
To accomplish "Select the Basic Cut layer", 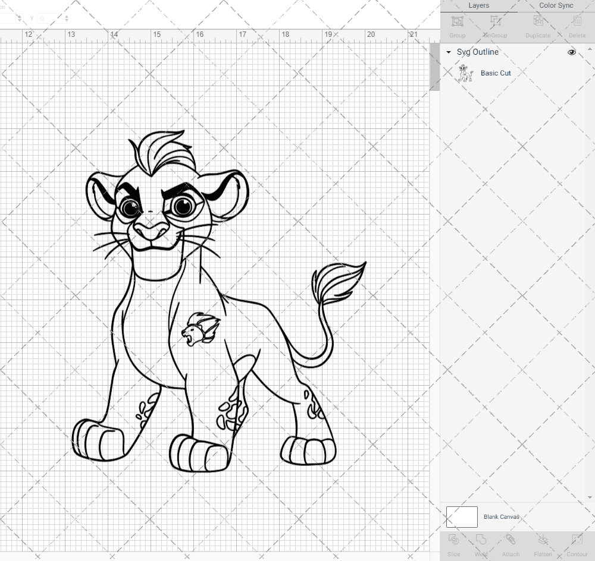I will pyautogui.click(x=496, y=73).
